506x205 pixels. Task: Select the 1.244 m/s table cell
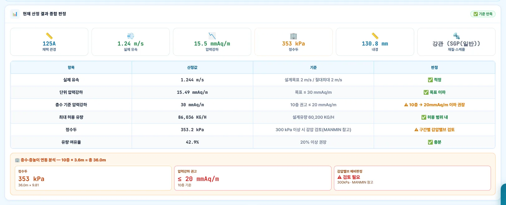192,80
